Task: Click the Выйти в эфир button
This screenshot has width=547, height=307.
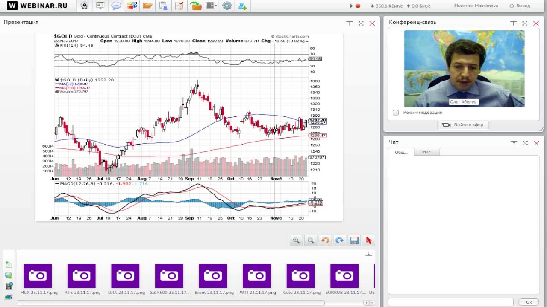Action: pyautogui.click(x=463, y=125)
